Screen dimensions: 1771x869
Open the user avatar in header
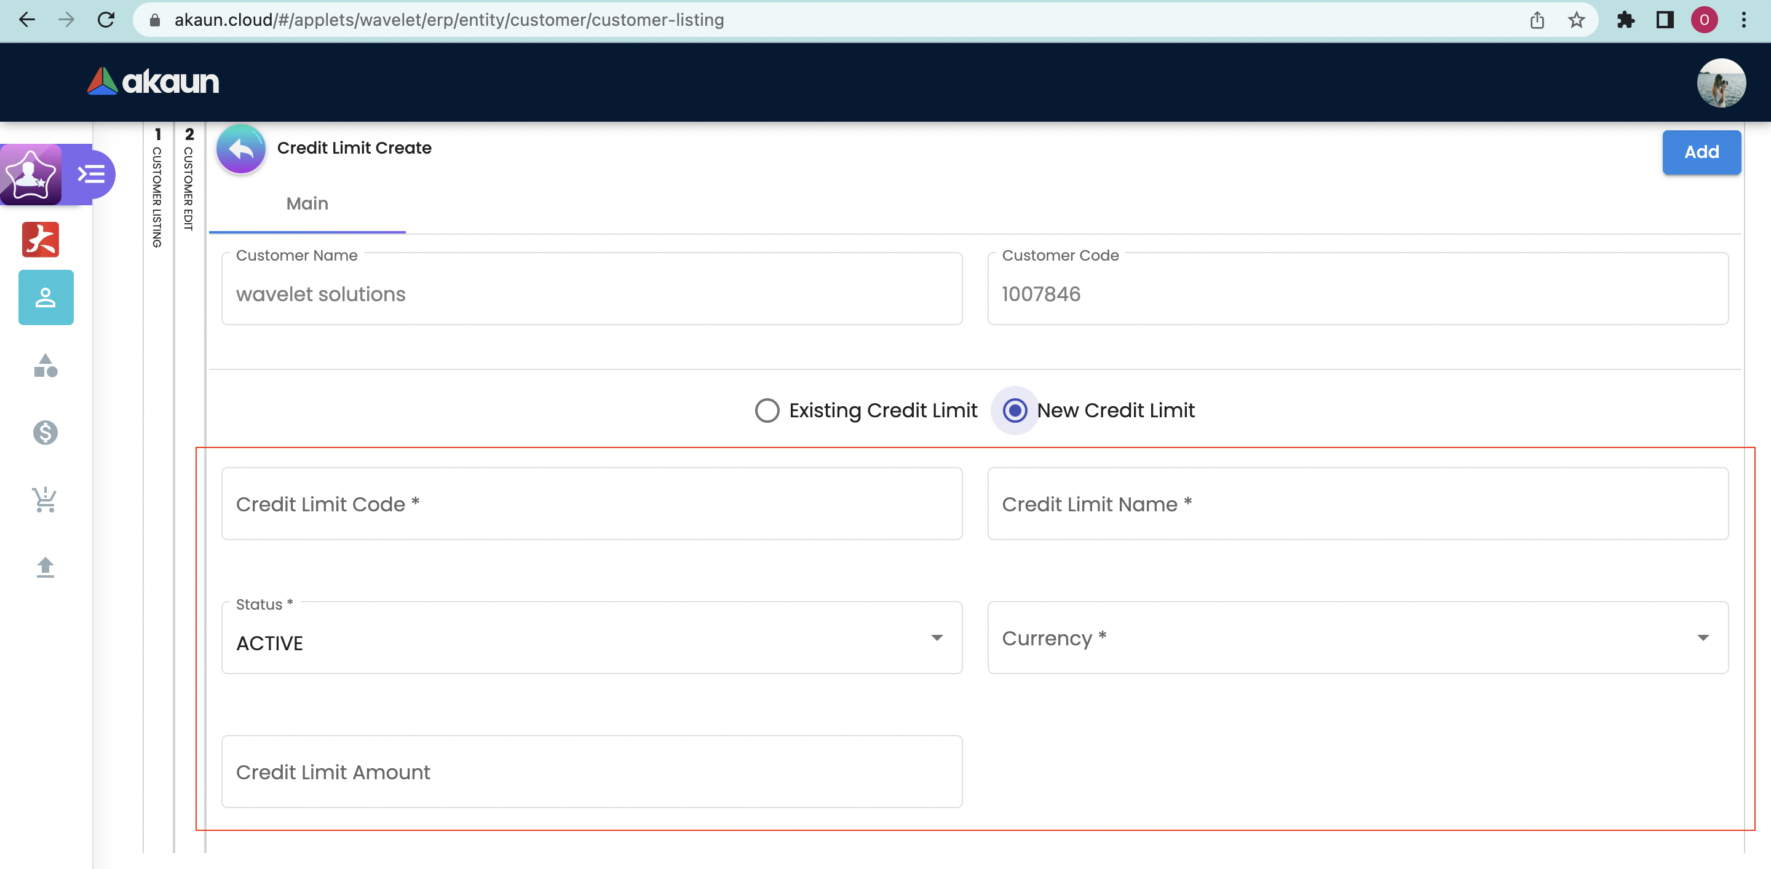click(1721, 82)
